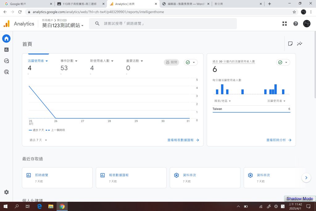Screen dimensions: 316x211
Task: Open the Insights sparkline icon
Action: [x=299, y=44]
